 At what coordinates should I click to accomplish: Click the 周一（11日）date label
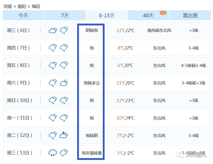click(x=20, y=118)
